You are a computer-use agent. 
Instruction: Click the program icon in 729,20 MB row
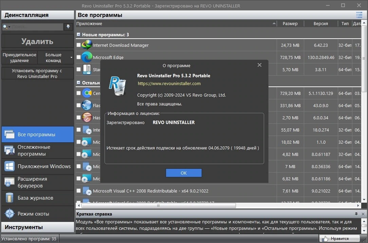click(87, 93)
